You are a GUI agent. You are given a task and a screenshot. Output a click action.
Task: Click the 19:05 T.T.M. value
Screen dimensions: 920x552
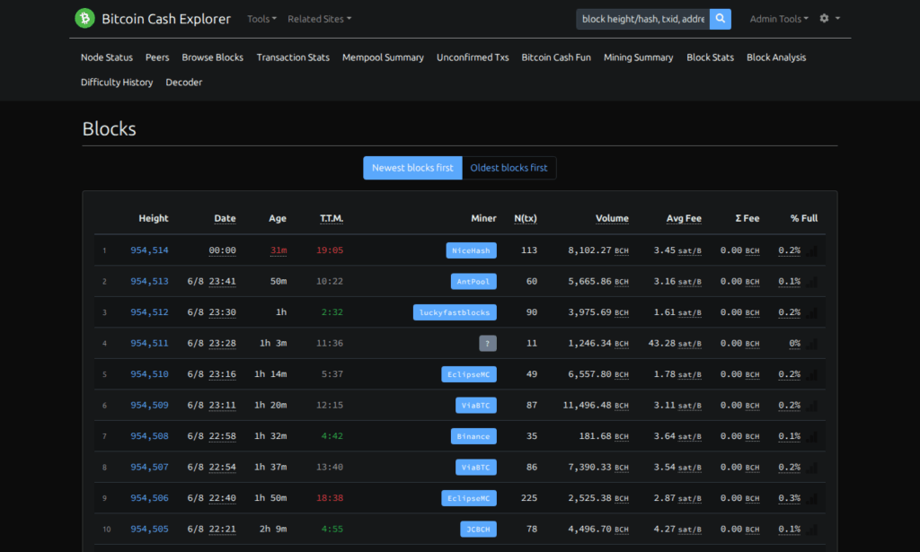330,250
